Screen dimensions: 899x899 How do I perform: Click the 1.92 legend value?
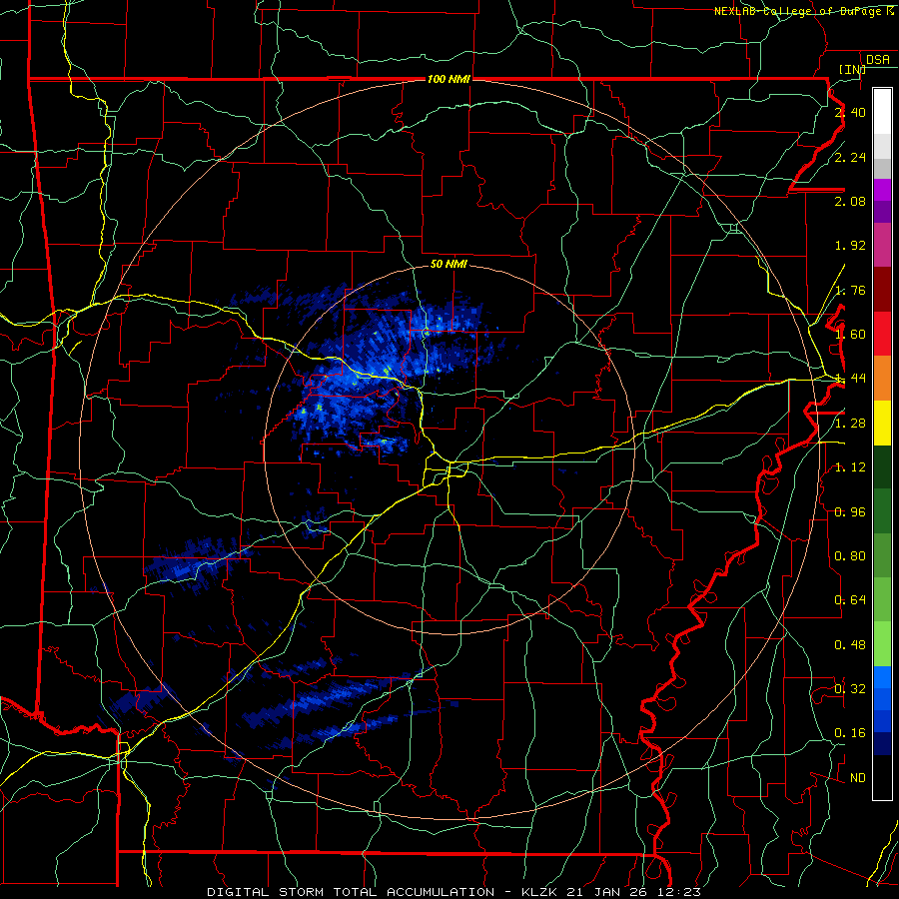(x=850, y=246)
